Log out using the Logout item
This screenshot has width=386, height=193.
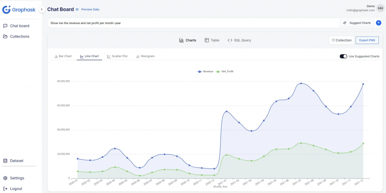(16, 188)
